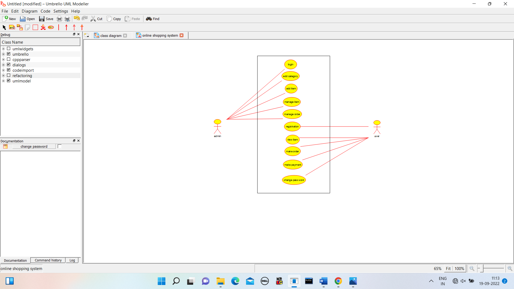Select the Label (XYZ) tool
The image size is (514, 289).
point(12,27)
